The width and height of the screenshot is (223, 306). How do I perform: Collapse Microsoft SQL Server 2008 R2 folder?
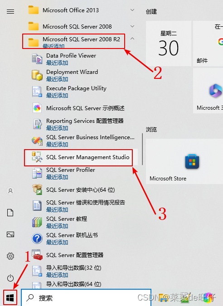132,39
